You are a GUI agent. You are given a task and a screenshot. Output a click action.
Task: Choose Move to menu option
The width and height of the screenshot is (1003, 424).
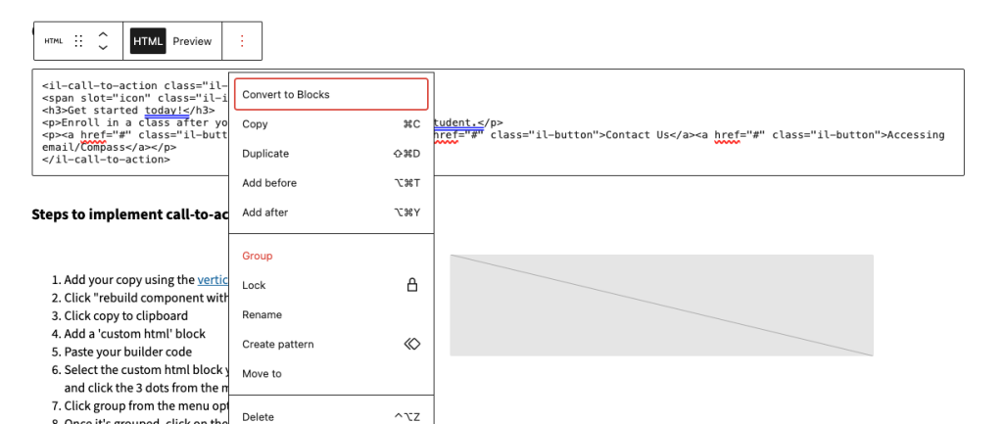[x=331, y=373]
